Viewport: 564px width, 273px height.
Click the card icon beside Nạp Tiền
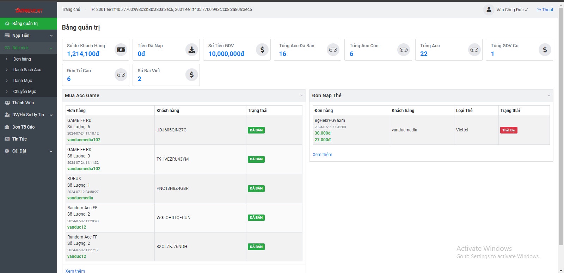click(x=7, y=36)
